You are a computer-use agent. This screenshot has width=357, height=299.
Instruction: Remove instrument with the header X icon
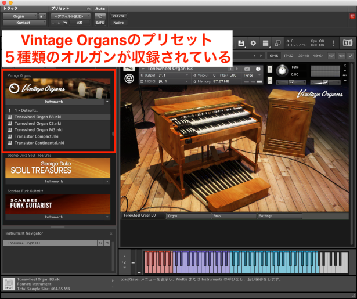point(345,66)
